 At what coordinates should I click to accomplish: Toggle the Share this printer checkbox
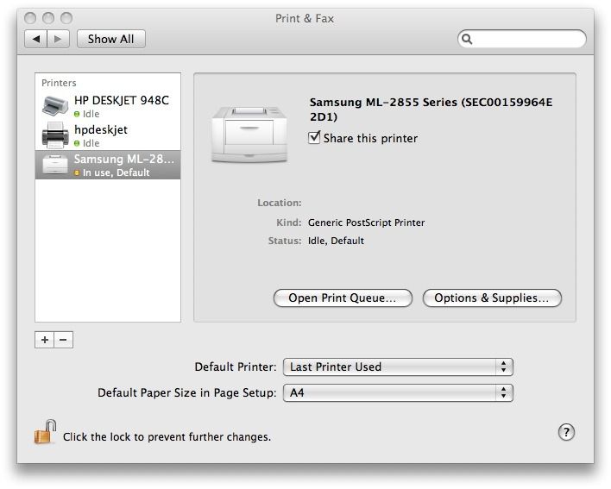point(314,138)
